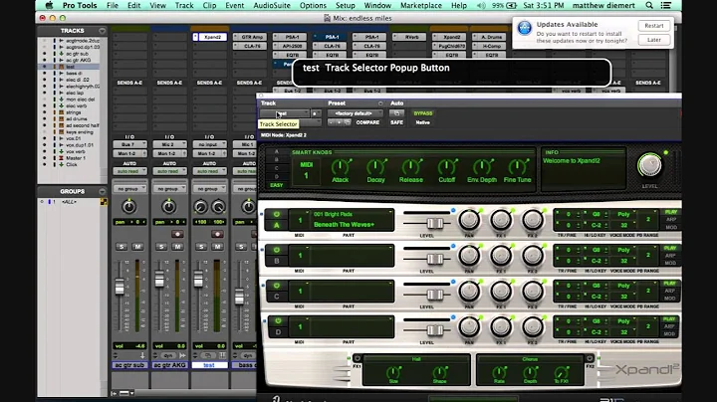Click the Xpand!2 master Level knob
717x402 pixels.
(649, 165)
